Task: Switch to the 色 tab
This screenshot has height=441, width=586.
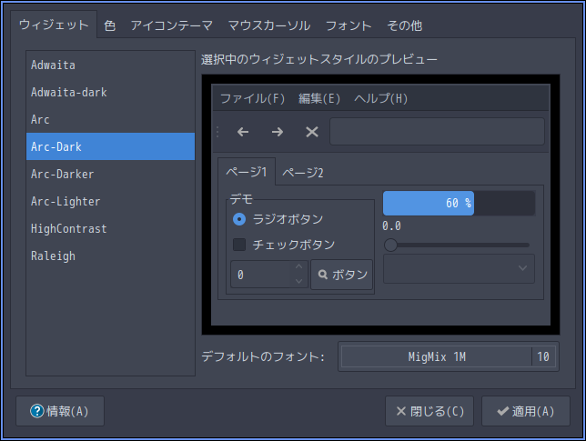Action: click(x=109, y=25)
